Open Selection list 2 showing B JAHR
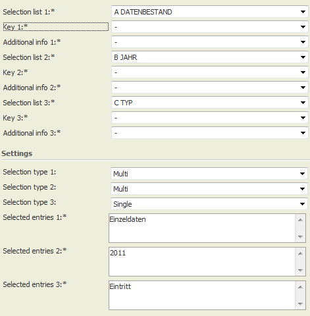This screenshot has width=310, height=316. tap(209, 57)
